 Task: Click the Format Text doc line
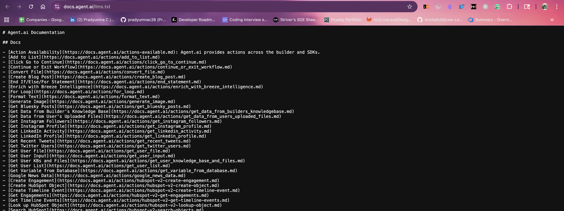[x=81, y=97]
